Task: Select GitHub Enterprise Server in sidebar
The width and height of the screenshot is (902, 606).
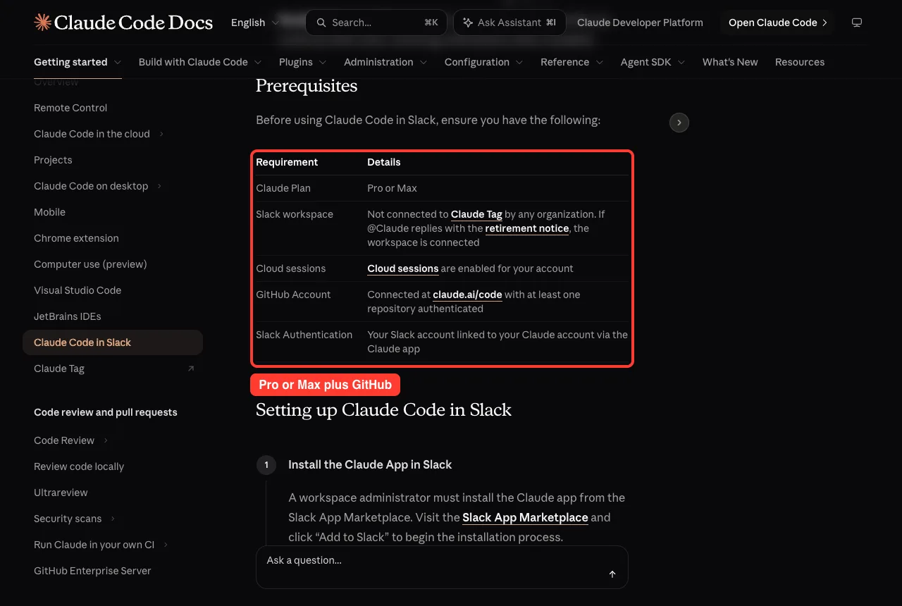Action: click(x=92, y=571)
